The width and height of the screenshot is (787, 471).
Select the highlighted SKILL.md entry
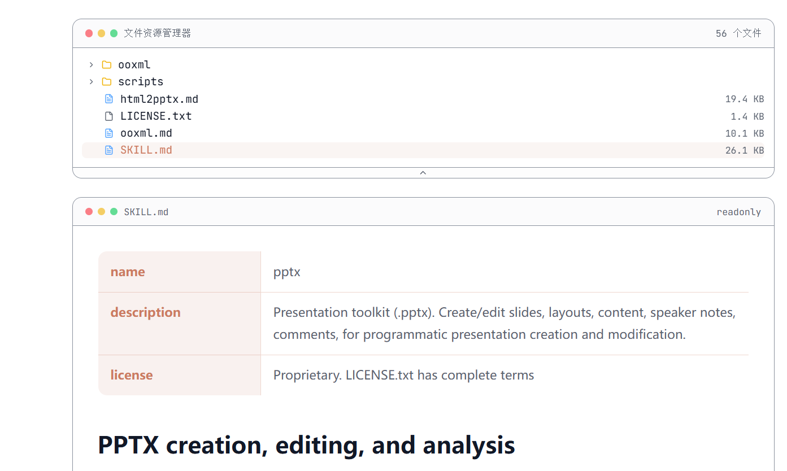tap(146, 150)
